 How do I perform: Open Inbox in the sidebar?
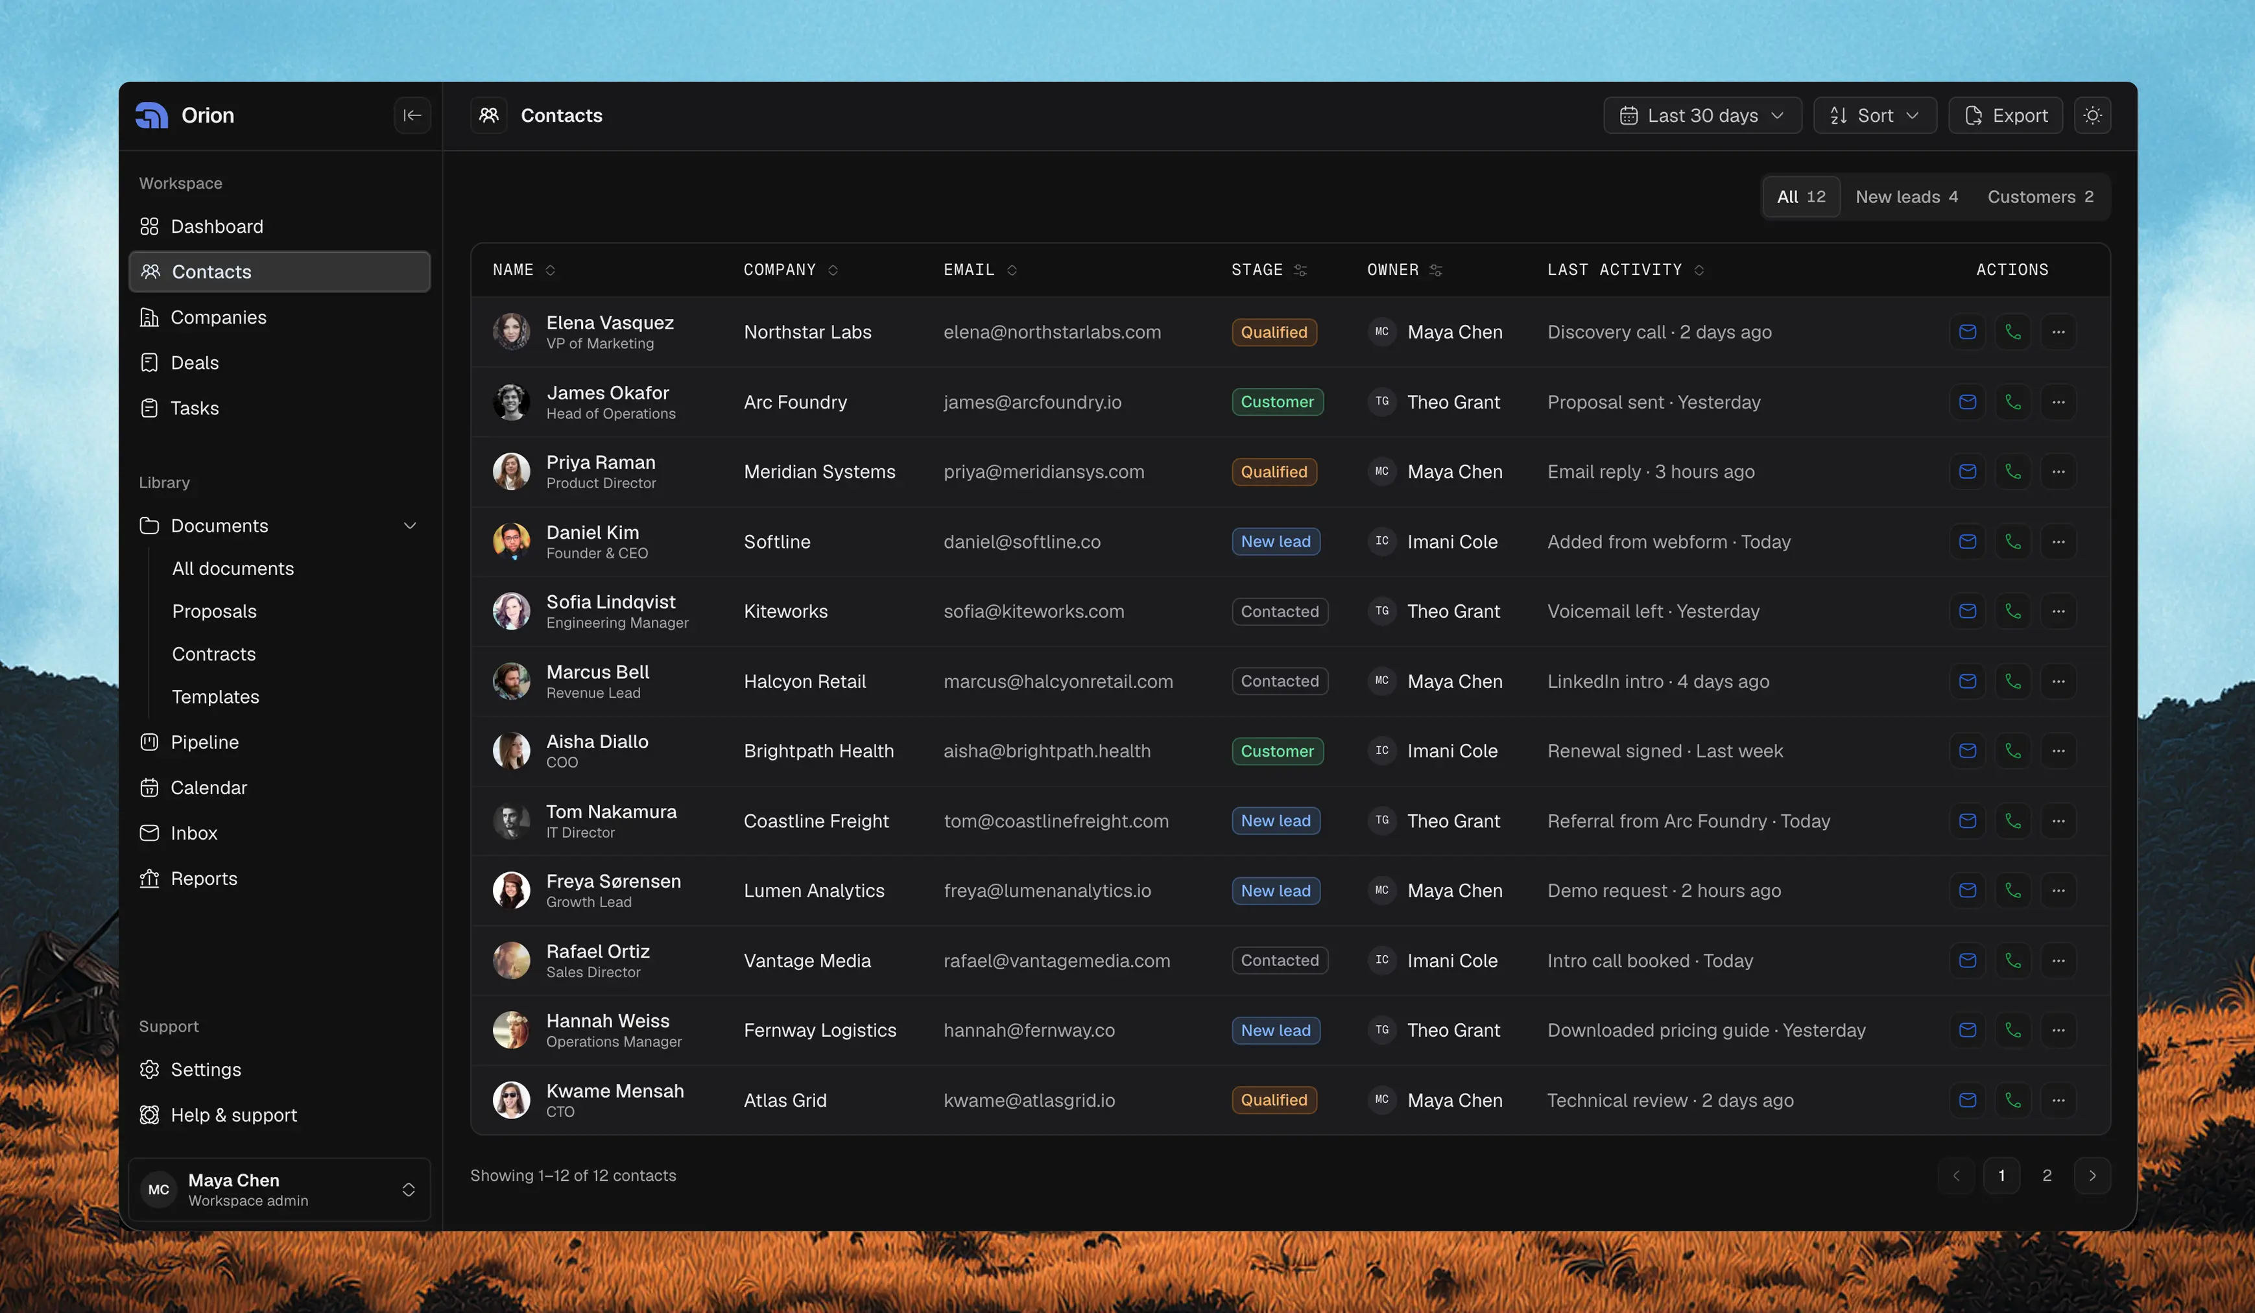279,833
